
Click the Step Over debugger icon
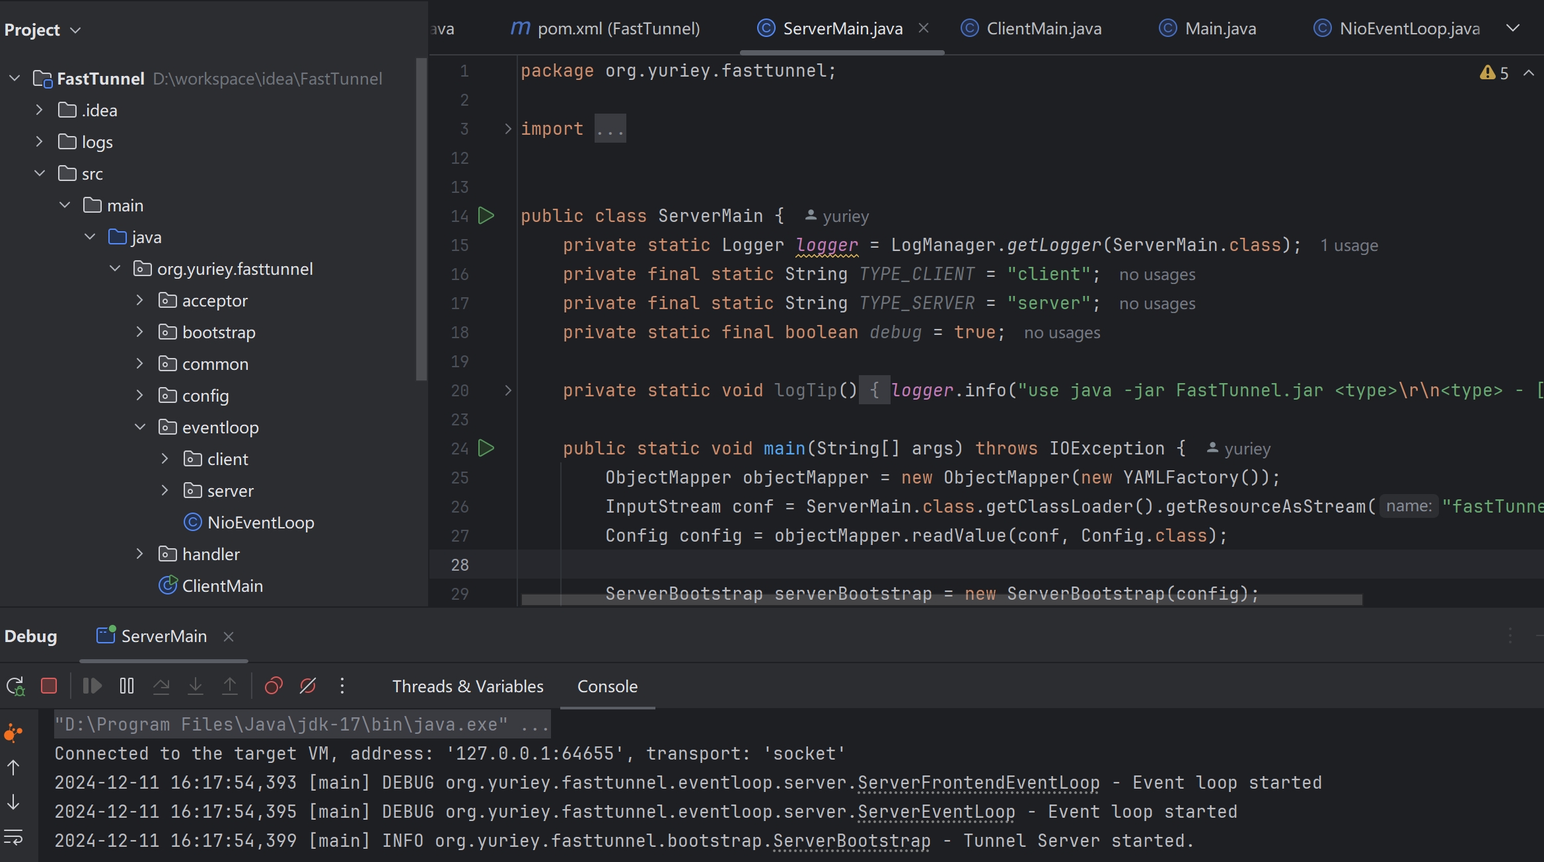coord(161,686)
